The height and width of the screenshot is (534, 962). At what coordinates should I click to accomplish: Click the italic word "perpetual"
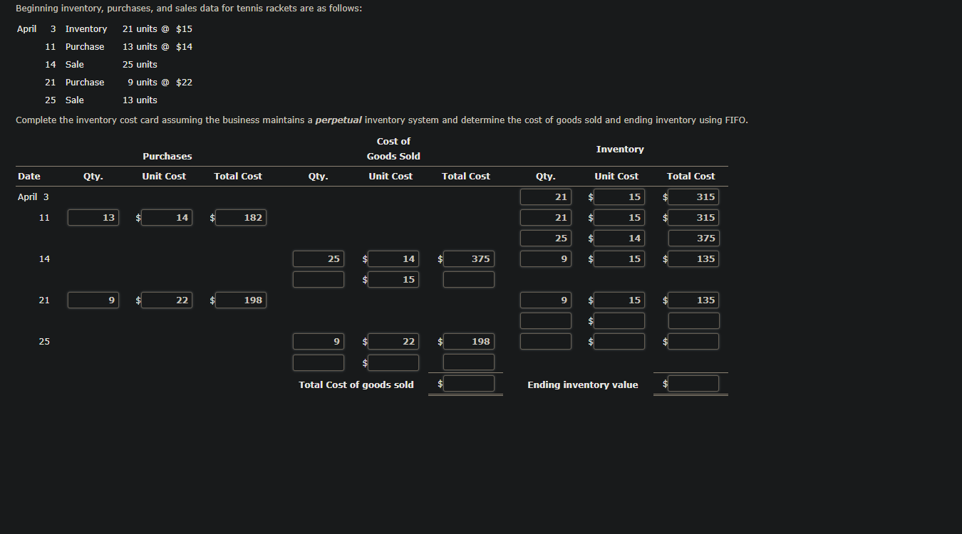338,120
